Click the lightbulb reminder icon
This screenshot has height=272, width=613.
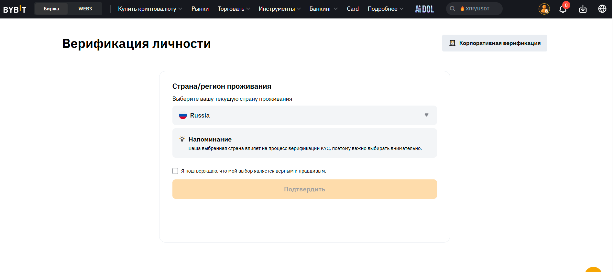[182, 139]
